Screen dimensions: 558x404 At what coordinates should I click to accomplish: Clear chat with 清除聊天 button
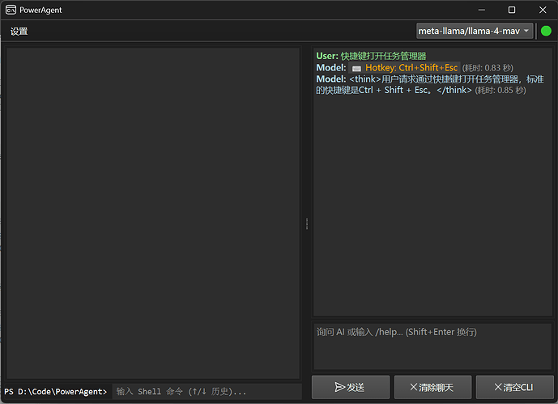432,387
